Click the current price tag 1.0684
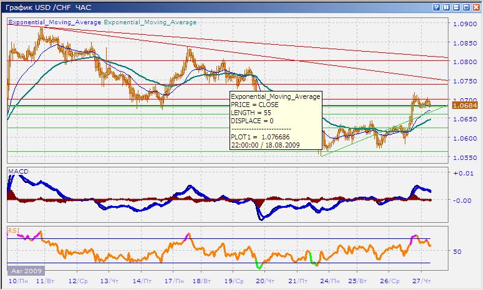Screen dimensions: 484x290 tap(465, 105)
